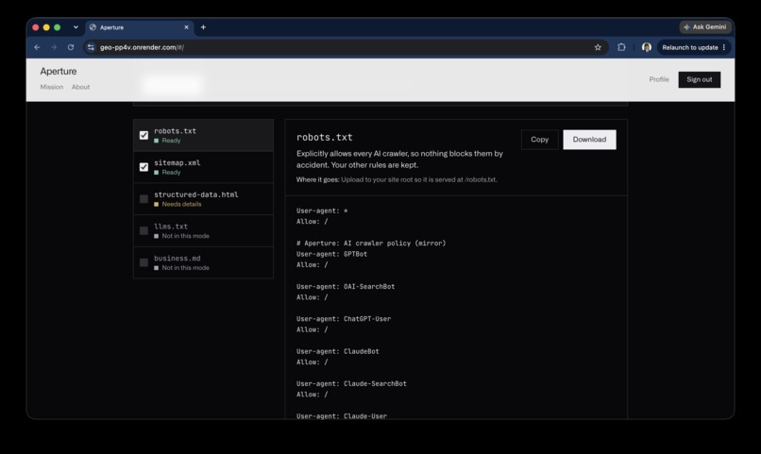Open the browser extensions puzzle icon
This screenshot has height=454, width=761.
[x=621, y=47]
